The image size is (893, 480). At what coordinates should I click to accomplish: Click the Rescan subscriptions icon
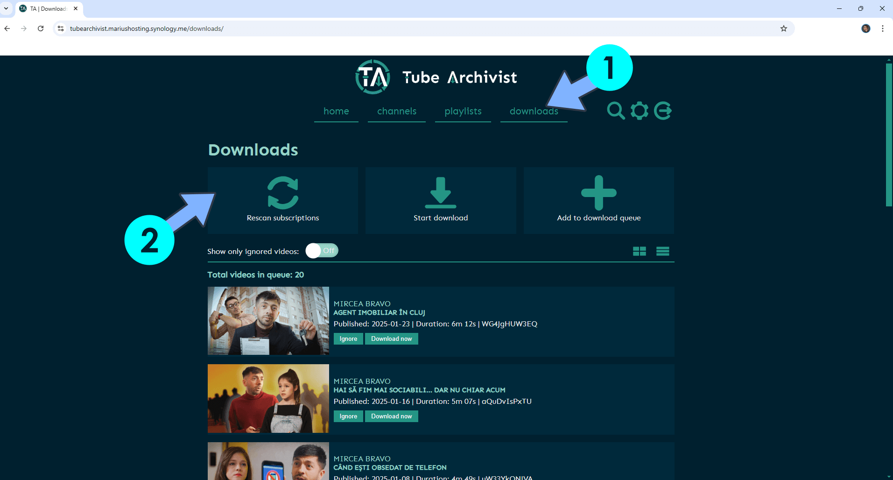click(x=283, y=192)
